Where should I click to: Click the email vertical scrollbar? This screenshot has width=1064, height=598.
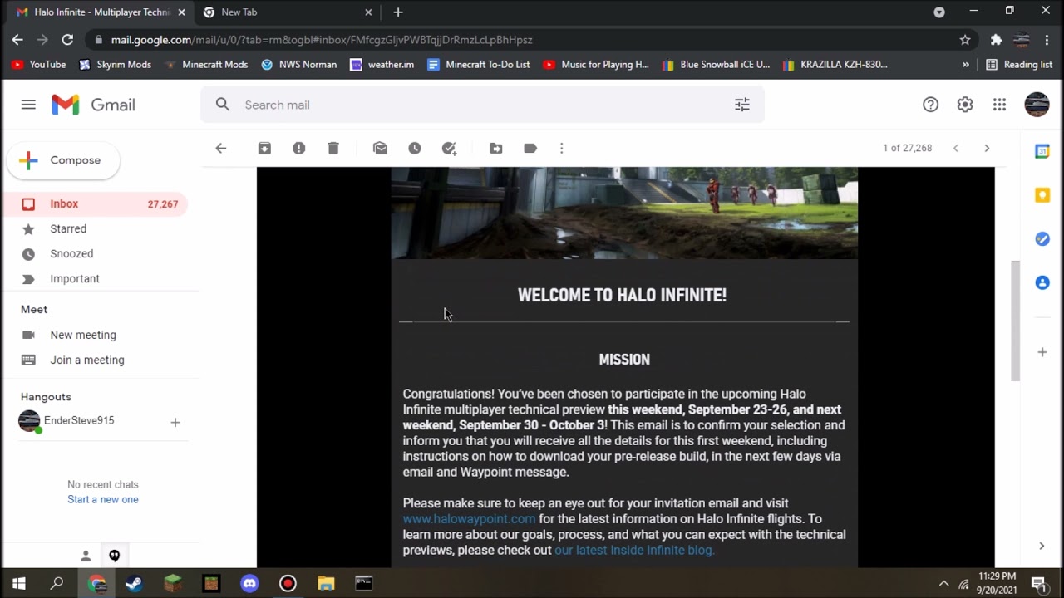(x=1015, y=321)
